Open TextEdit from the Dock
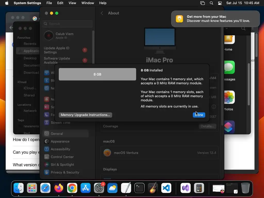 click(x=126, y=188)
